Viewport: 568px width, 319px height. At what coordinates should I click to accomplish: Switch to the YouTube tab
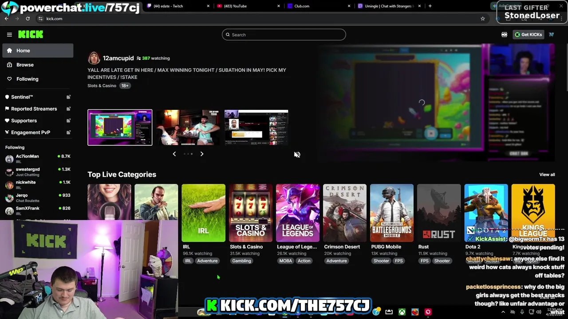[x=247, y=6]
